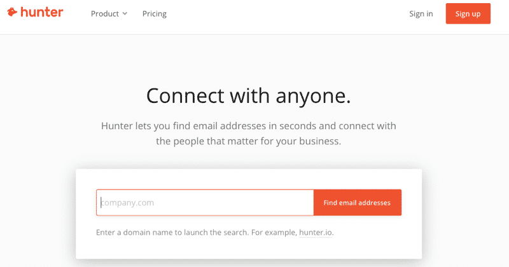509x267 pixels.
Task: Expand the chevron arrow beside Product
Action: point(125,14)
